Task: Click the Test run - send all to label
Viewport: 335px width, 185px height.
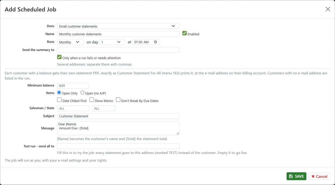Action: [x=39, y=146]
